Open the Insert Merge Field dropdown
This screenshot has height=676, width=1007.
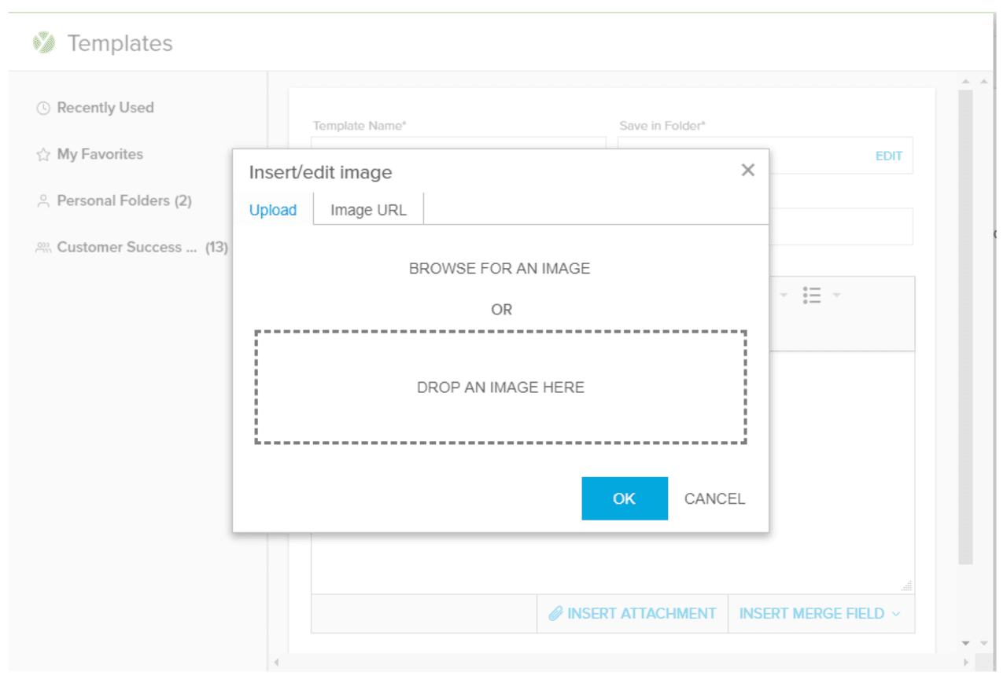pyautogui.click(x=819, y=613)
